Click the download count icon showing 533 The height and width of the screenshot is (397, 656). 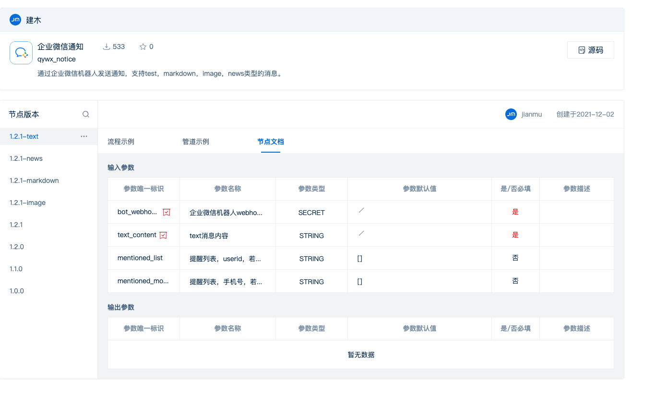(107, 47)
